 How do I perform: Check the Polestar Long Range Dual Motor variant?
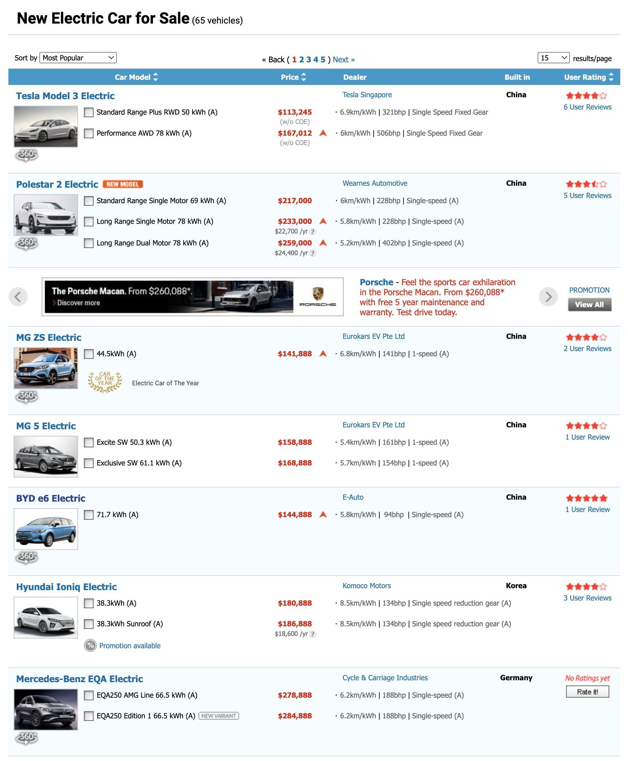point(89,243)
